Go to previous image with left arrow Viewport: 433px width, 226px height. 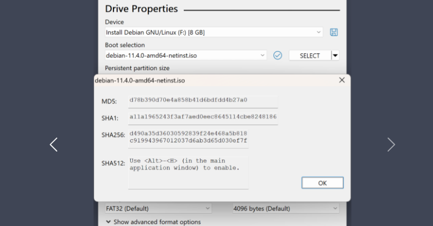54,145
